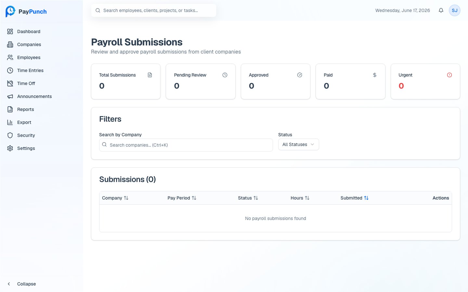Focus the global search employees field
Viewport: 468px width, 292px height.
tap(153, 10)
